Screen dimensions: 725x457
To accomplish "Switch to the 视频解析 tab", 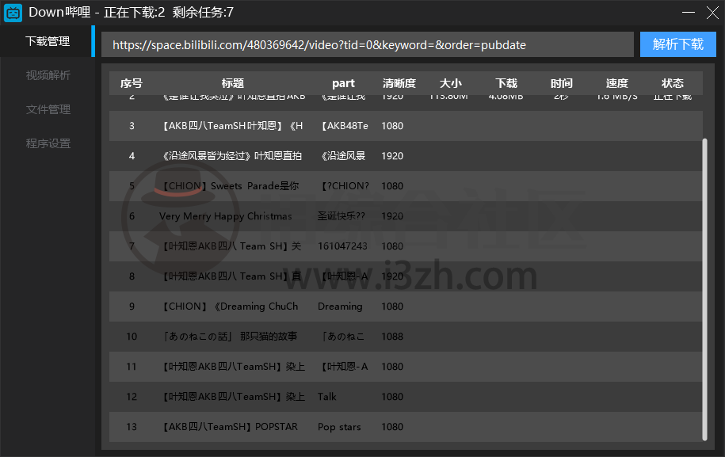I will pos(48,75).
